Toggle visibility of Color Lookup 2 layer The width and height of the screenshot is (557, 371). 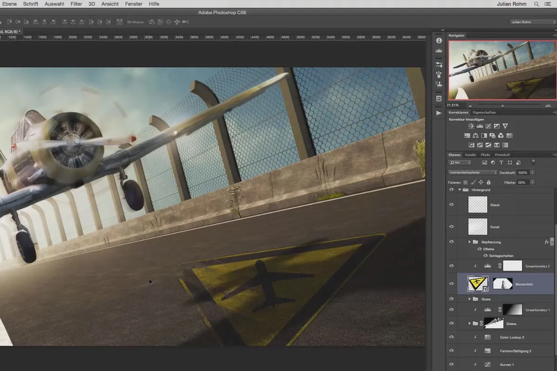[x=451, y=337]
